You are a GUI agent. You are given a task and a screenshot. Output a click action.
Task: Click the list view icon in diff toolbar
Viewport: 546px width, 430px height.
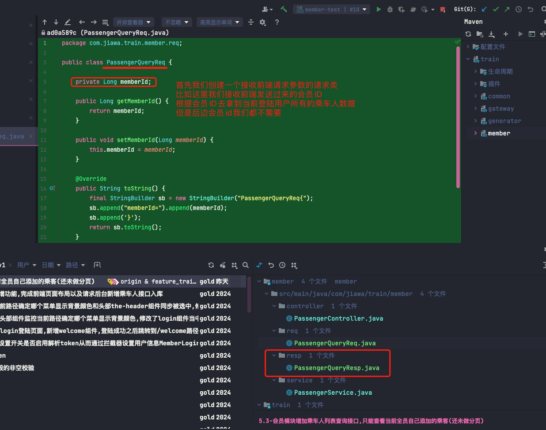pos(105,22)
